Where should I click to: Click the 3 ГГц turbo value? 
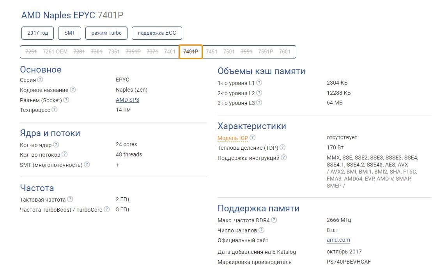click(122, 209)
